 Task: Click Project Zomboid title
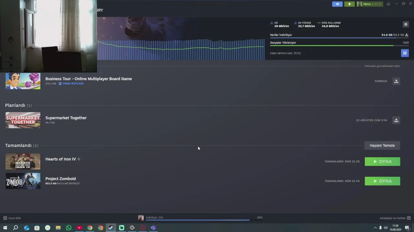pyautogui.click(x=60, y=179)
